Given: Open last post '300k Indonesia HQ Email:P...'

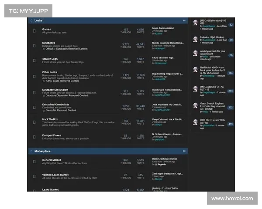Looking at the screenshot, I should (x=167, y=104).
